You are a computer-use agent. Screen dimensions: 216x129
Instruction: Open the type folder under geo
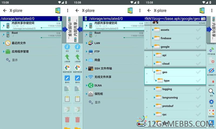(167, 81)
